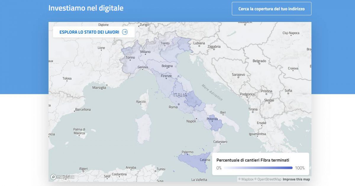This screenshot has height=186, width=355.
Task: Click the Abruzzo region east of Roma
Action: coord(193,99)
